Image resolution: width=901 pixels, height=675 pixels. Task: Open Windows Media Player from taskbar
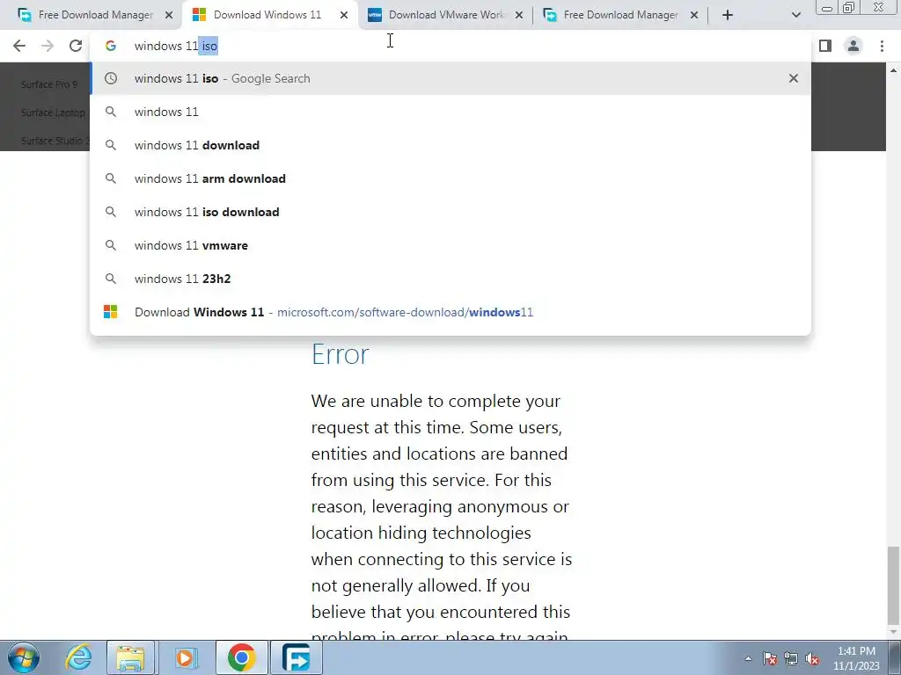click(185, 657)
